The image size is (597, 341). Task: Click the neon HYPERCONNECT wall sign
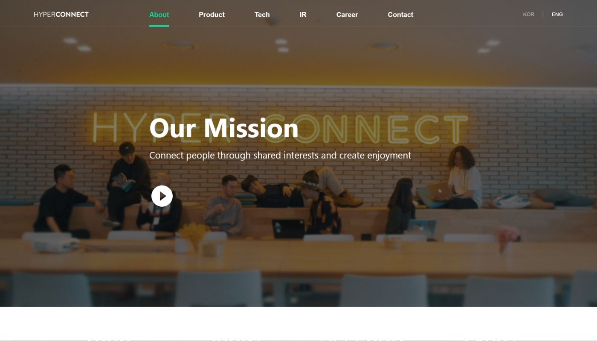click(x=280, y=128)
